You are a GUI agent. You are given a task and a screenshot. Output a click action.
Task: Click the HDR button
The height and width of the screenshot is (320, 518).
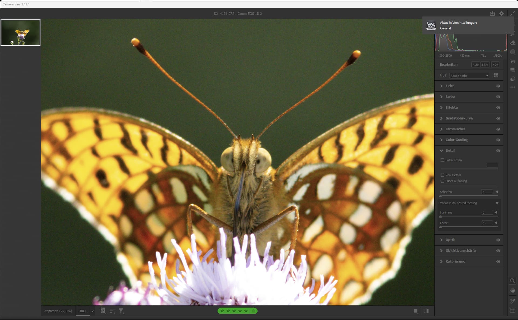[495, 64]
